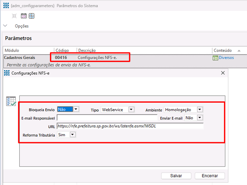Click the URL text field
The image size is (247, 185).
(x=130, y=126)
